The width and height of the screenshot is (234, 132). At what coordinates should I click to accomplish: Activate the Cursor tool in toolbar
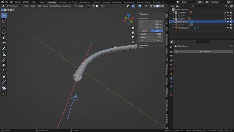[4, 21]
